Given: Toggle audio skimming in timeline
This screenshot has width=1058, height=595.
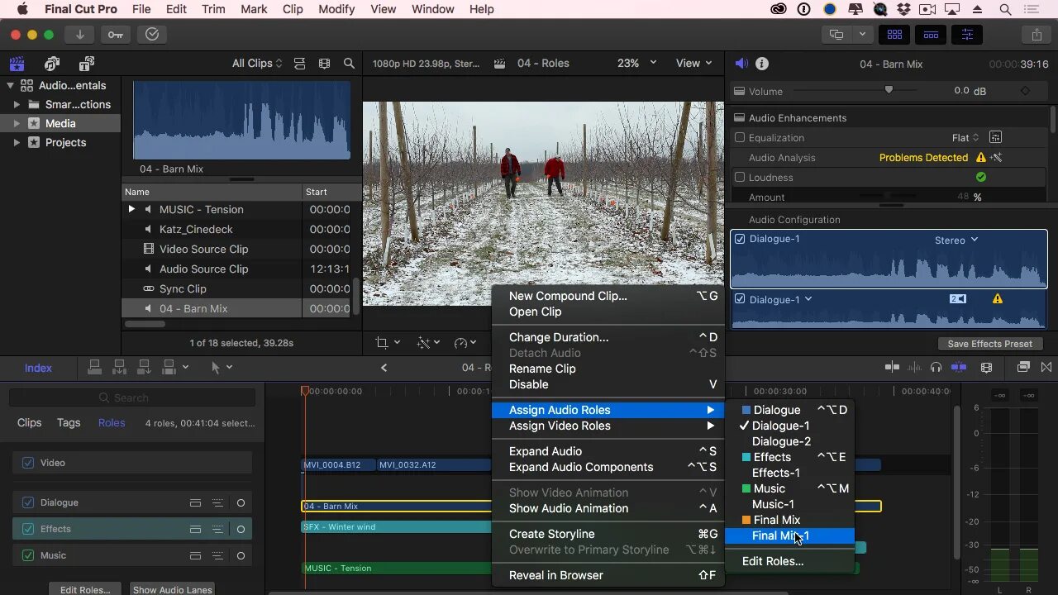Looking at the screenshot, I should tap(915, 368).
